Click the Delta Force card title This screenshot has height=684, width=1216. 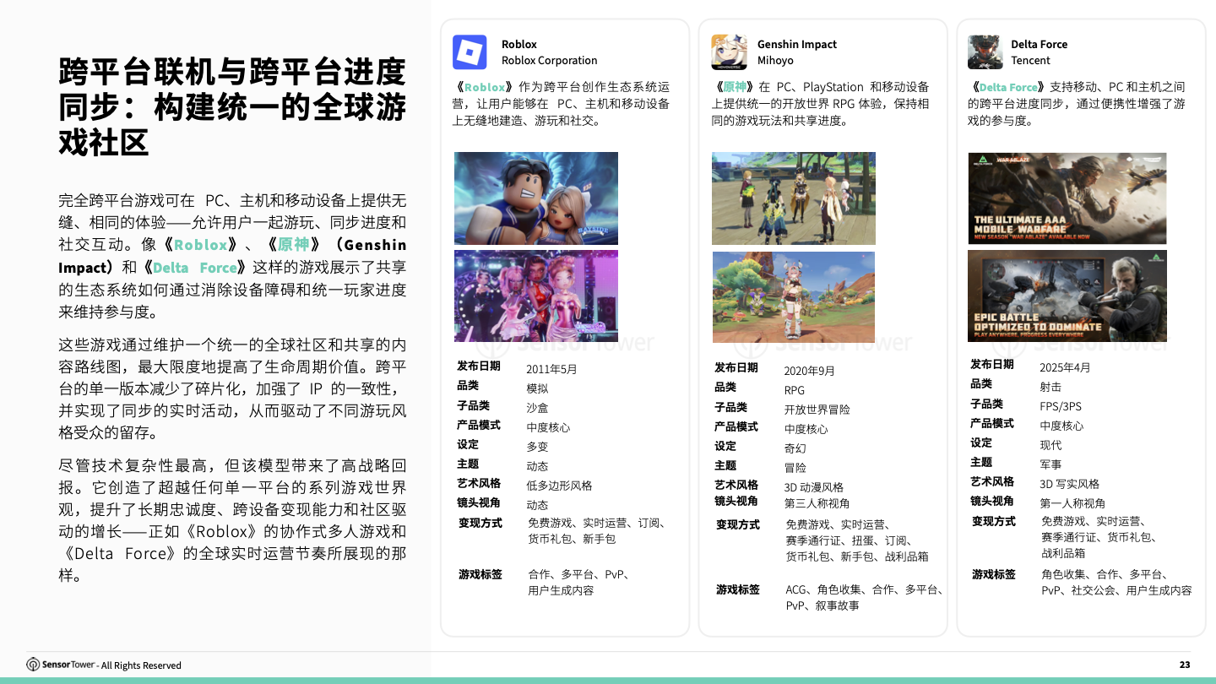[1039, 44]
